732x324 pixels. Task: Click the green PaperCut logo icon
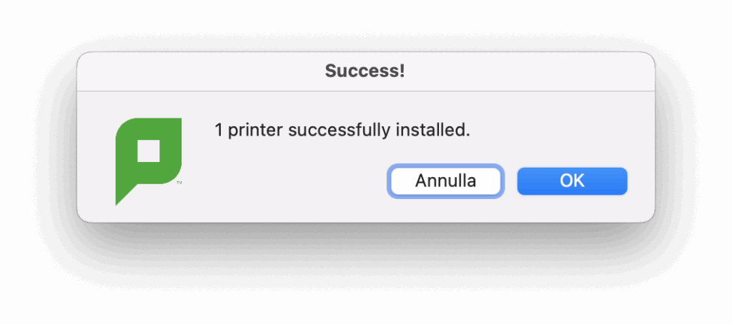(x=149, y=161)
